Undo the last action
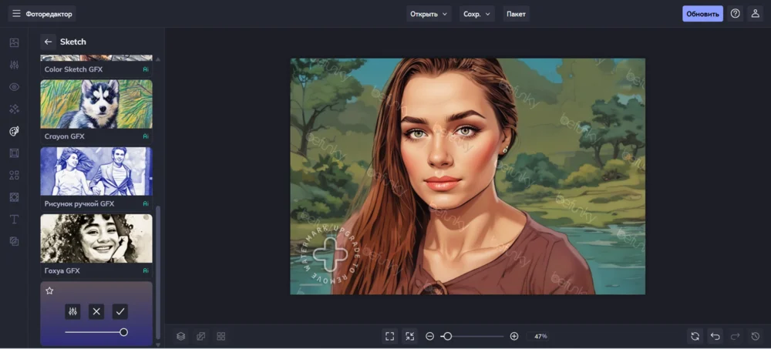 click(x=715, y=336)
